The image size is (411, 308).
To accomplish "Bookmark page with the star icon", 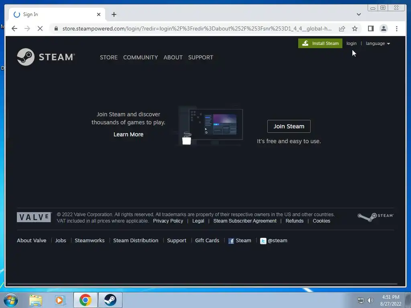I will click(x=355, y=28).
